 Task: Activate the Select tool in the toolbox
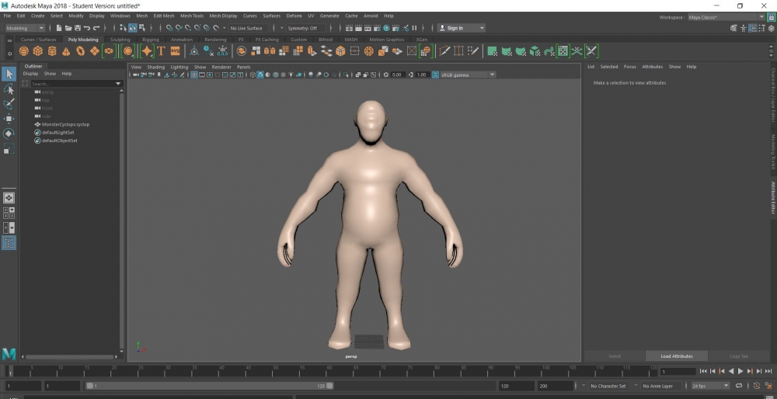point(9,75)
